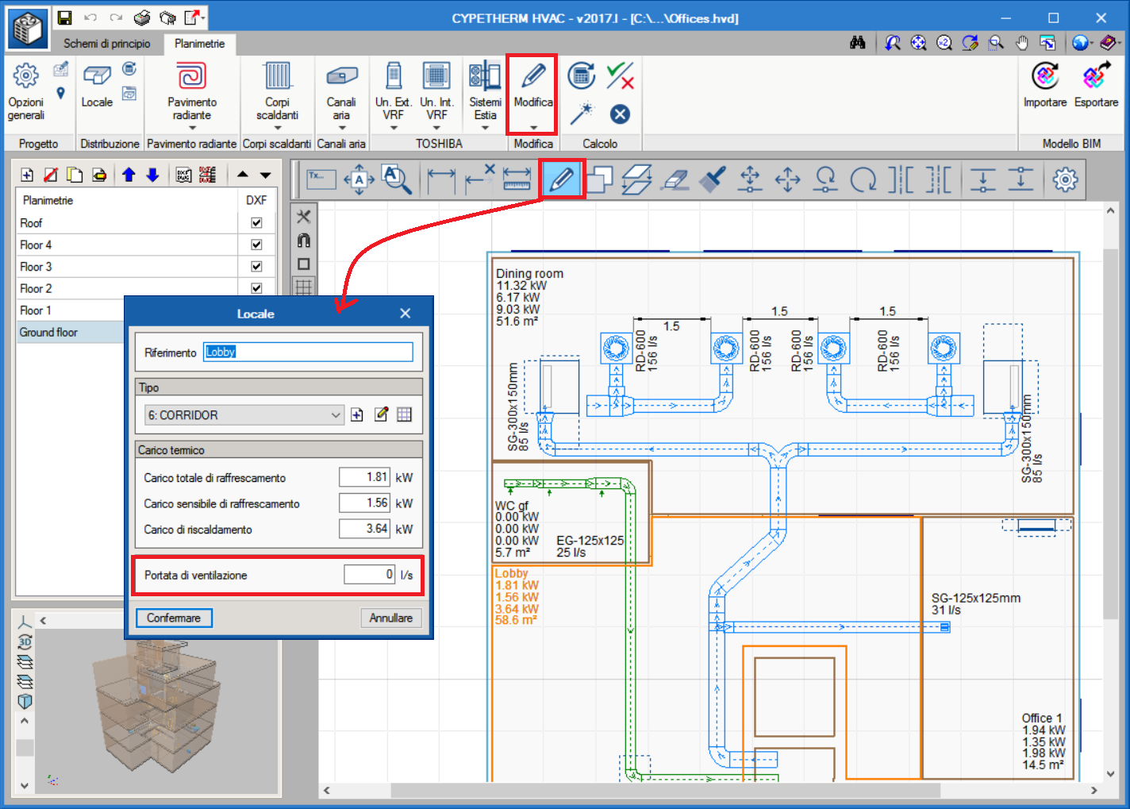Click the Canali aria duct icon
Viewport: 1130px width, 809px height.
(x=341, y=76)
